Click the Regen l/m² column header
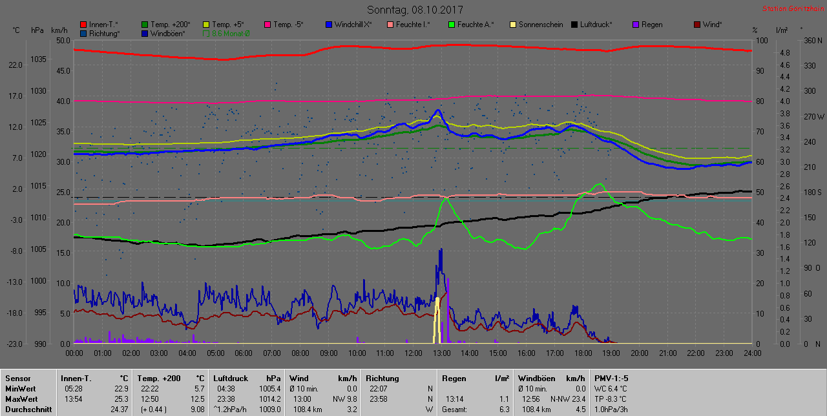 (476, 378)
